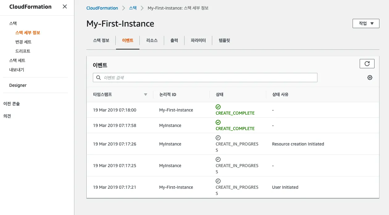Click 논리적 ID column header
Screen dimensions: 389x215
click(x=168, y=95)
